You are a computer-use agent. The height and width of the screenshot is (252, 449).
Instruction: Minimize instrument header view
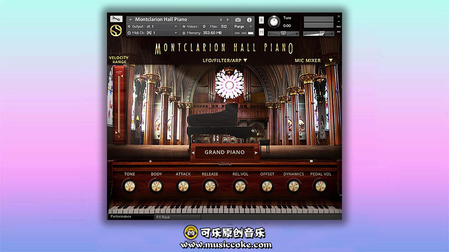[x=339, y=21]
